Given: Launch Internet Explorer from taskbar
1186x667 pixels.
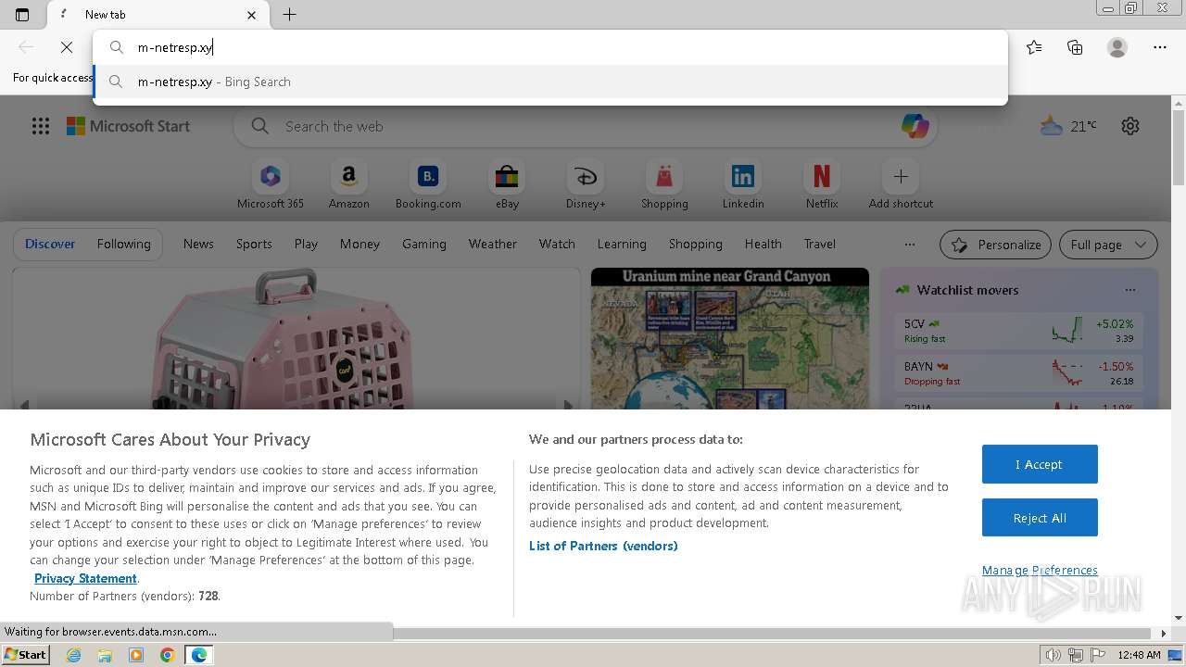Looking at the screenshot, I should tap(74, 655).
